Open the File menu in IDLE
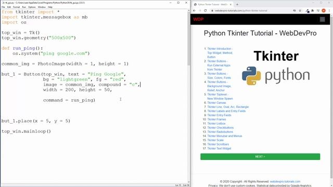333x187 pixels. (x=3, y=7)
